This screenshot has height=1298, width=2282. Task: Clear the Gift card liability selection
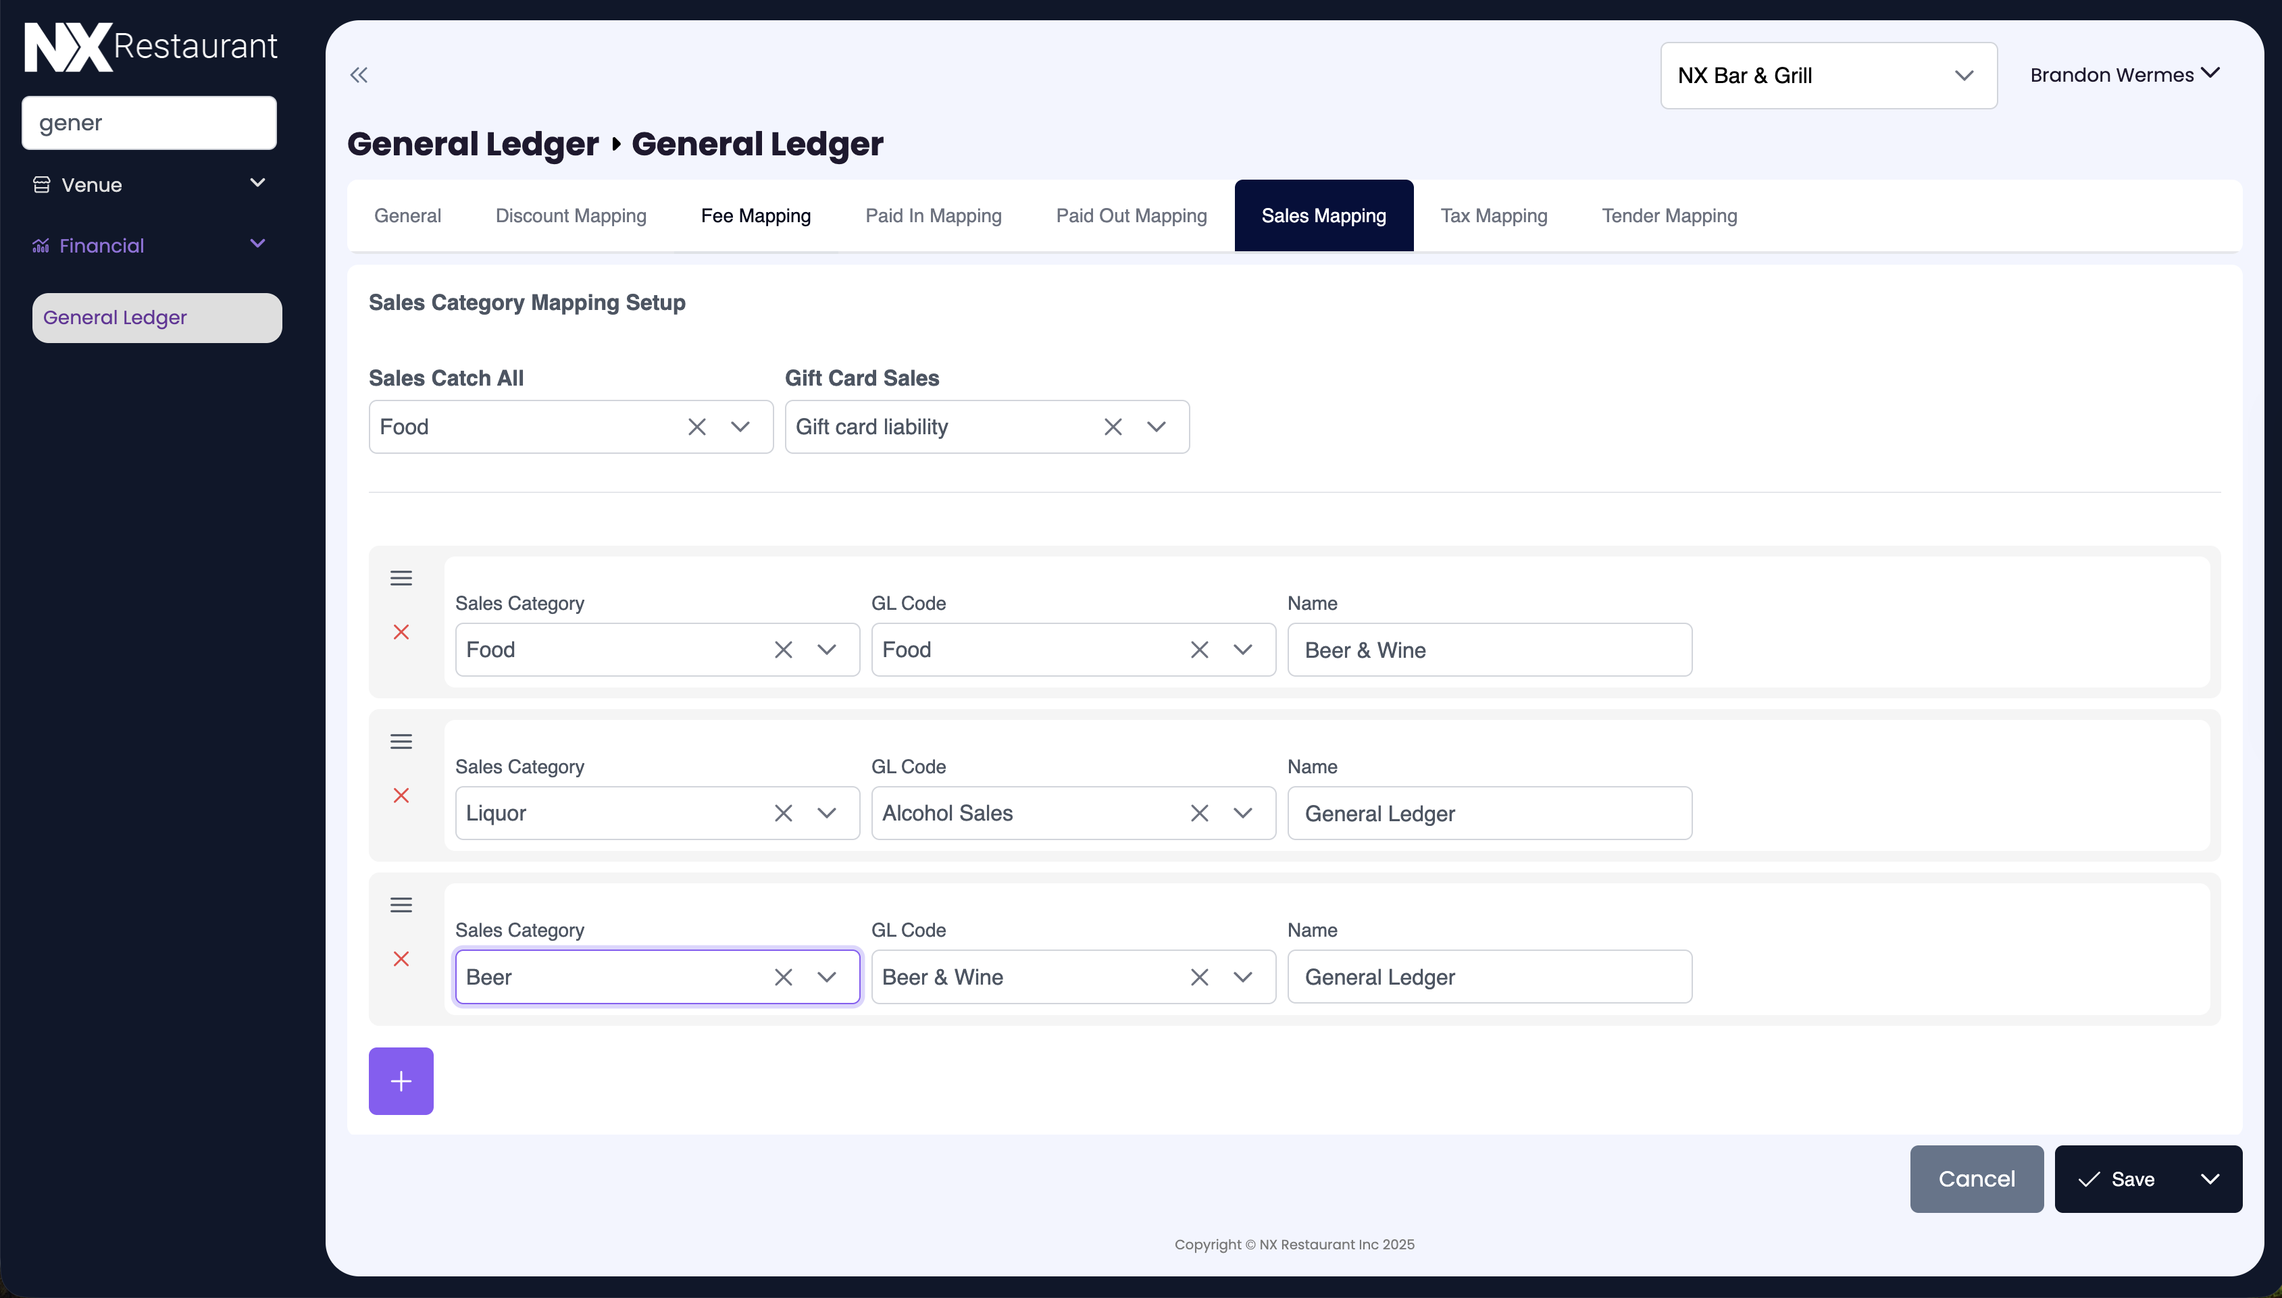pyautogui.click(x=1112, y=427)
